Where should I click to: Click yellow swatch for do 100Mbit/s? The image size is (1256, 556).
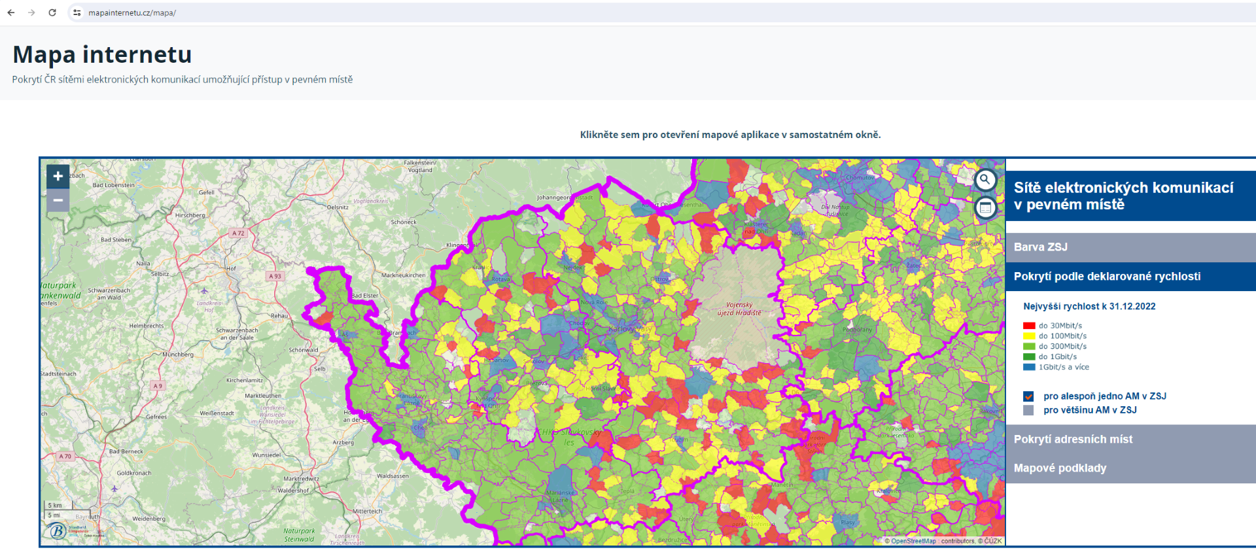click(1029, 336)
